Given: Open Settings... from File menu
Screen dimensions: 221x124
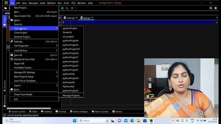Looking at the screenshot, I should [34, 42].
